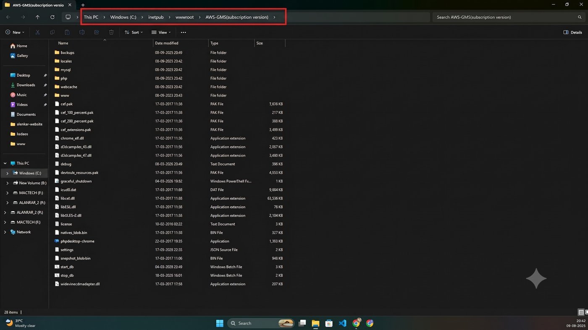Open Documents in the sidebar

click(x=25, y=114)
